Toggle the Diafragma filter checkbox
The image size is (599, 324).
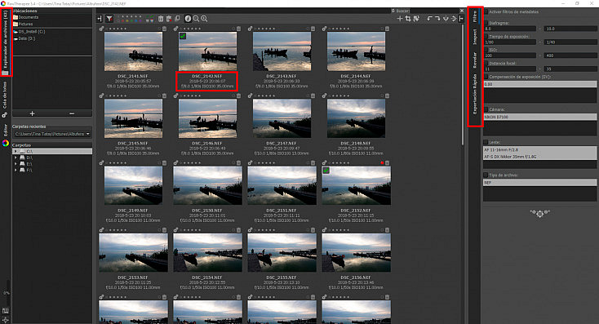click(486, 23)
